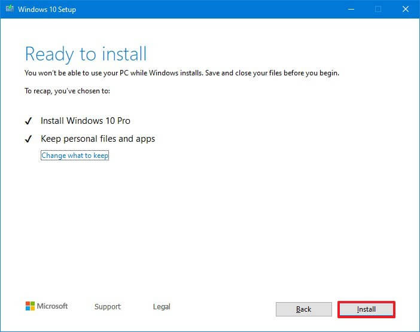Click the 'To recap, you've chosen to' line
The height and width of the screenshot is (332, 420).
[x=68, y=91]
